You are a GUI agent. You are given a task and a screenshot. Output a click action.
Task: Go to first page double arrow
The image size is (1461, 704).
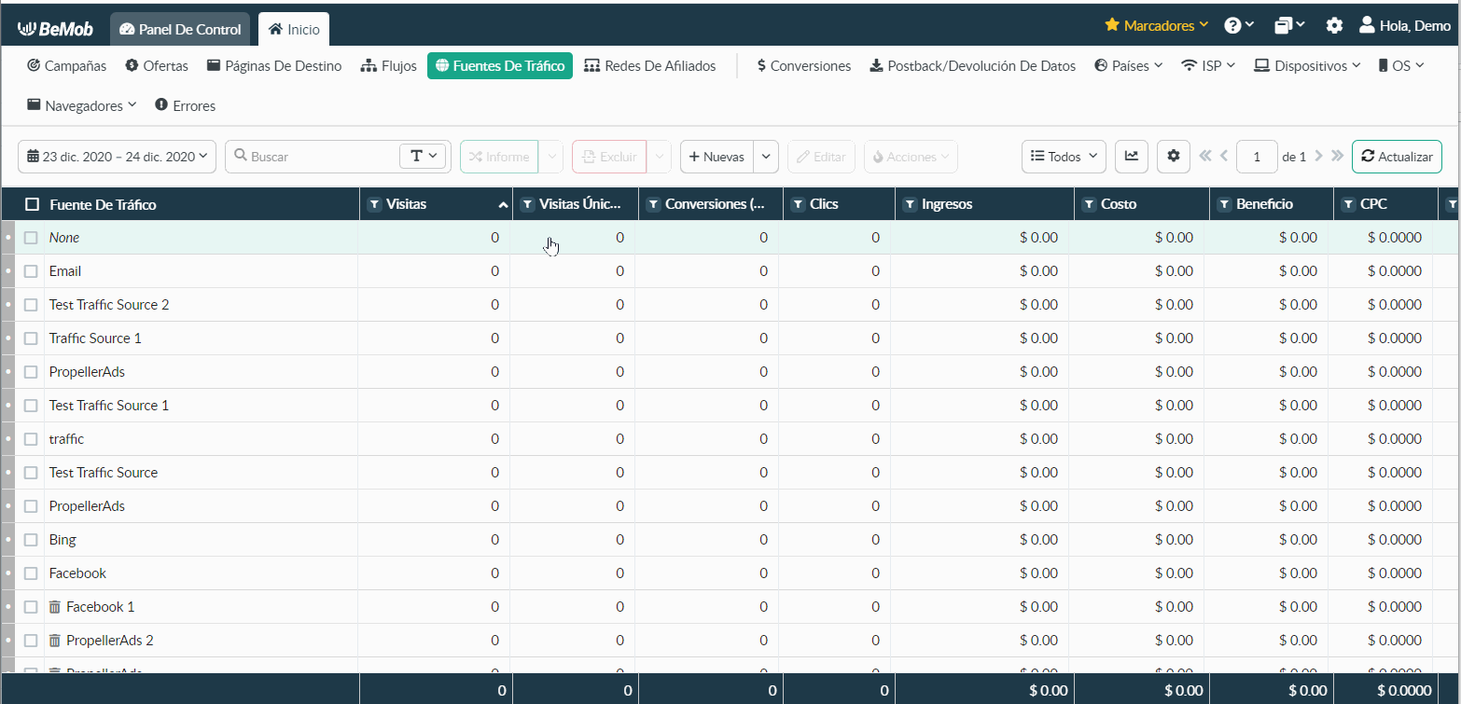[x=1205, y=157]
